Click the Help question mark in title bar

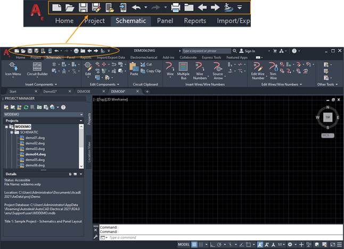click(x=294, y=51)
